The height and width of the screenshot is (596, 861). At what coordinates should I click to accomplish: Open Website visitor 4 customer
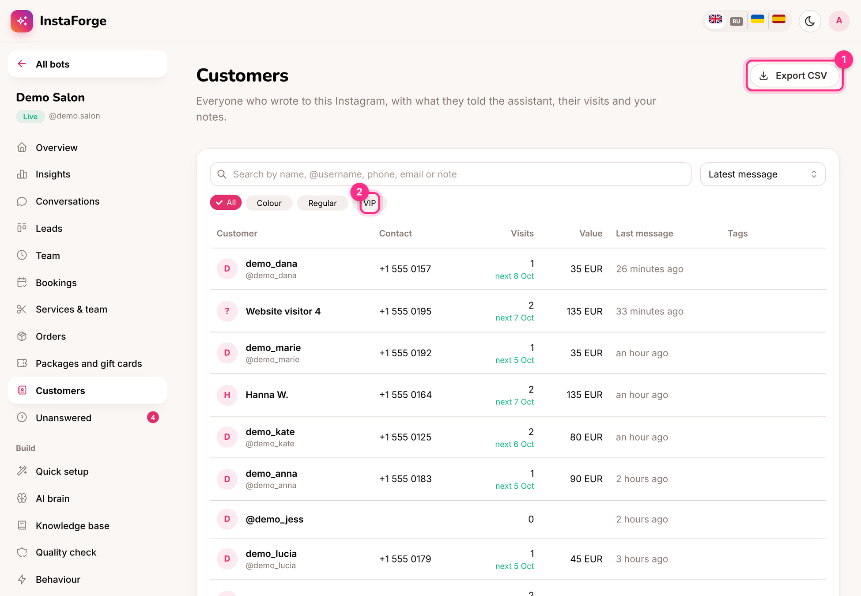click(x=518, y=311)
